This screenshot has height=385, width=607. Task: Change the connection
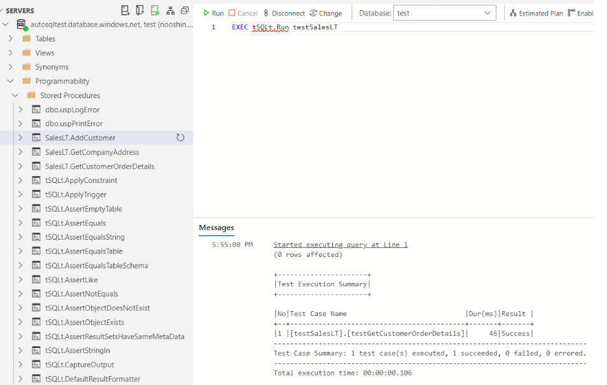click(325, 13)
